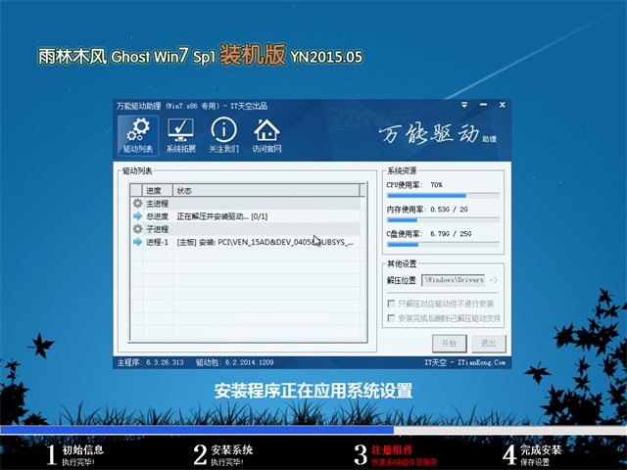The height and width of the screenshot is (470, 627).
Task: Click the 状态 column header
Action: 265,191
